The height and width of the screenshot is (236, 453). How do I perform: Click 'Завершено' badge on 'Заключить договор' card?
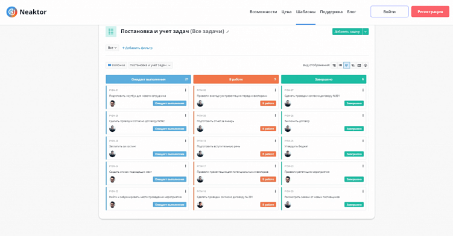354,129
